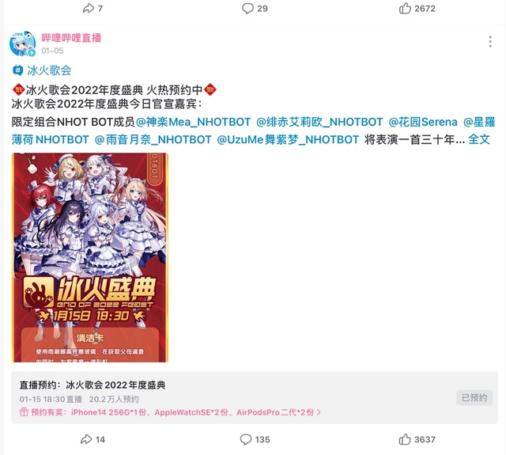This screenshot has height=455, width=506.
Task: Open comments on the post with 29 comments
Action: coord(247,9)
